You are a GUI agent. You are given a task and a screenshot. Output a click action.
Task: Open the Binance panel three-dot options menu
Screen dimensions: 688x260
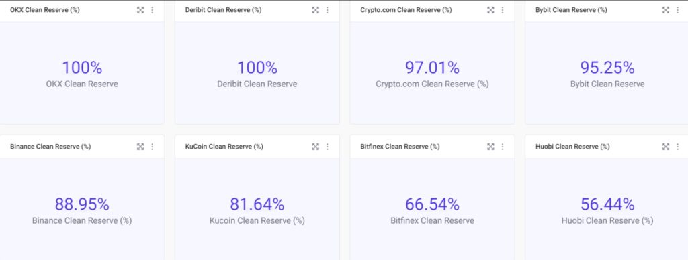coord(153,147)
